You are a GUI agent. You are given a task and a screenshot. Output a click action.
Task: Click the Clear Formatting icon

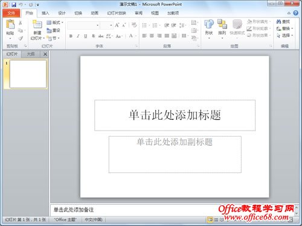tap(134, 25)
